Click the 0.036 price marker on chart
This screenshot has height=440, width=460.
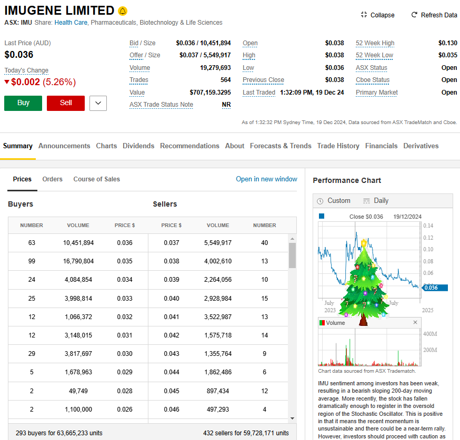click(435, 288)
